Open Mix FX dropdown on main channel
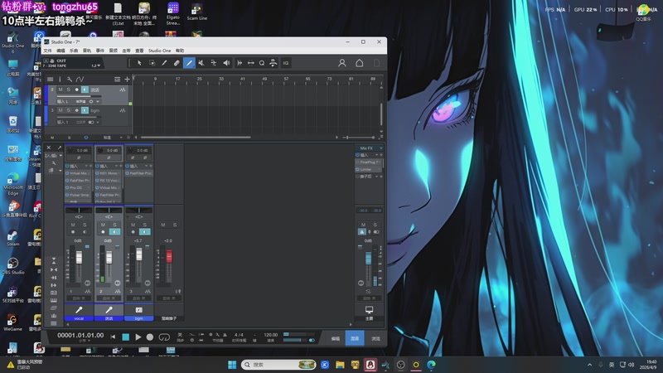The height and width of the screenshot is (373, 663). (x=381, y=148)
